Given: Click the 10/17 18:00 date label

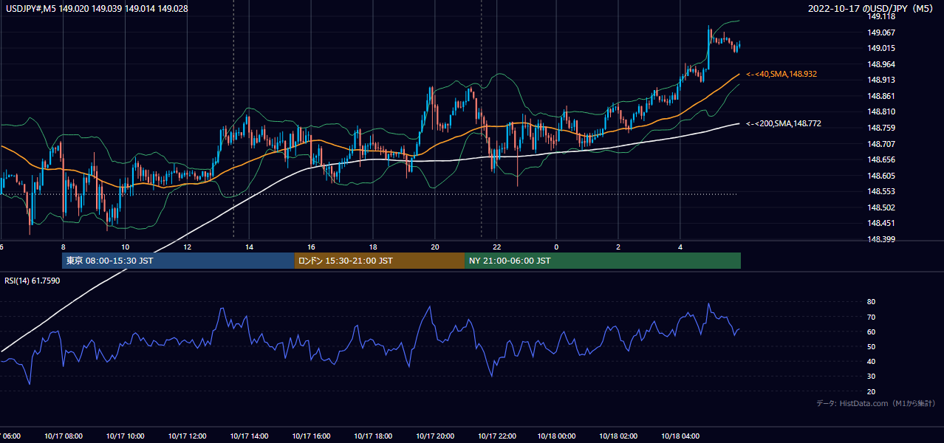Looking at the screenshot, I should click(x=372, y=436).
